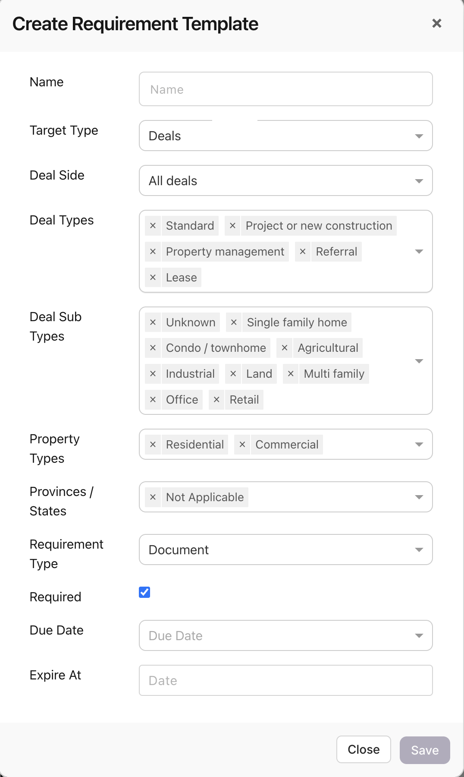Screen dimensions: 464x777
Task: Click into the Name text field
Action: point(285,89)
